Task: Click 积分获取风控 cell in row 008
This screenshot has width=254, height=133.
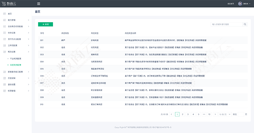Action: coord(97,90)
